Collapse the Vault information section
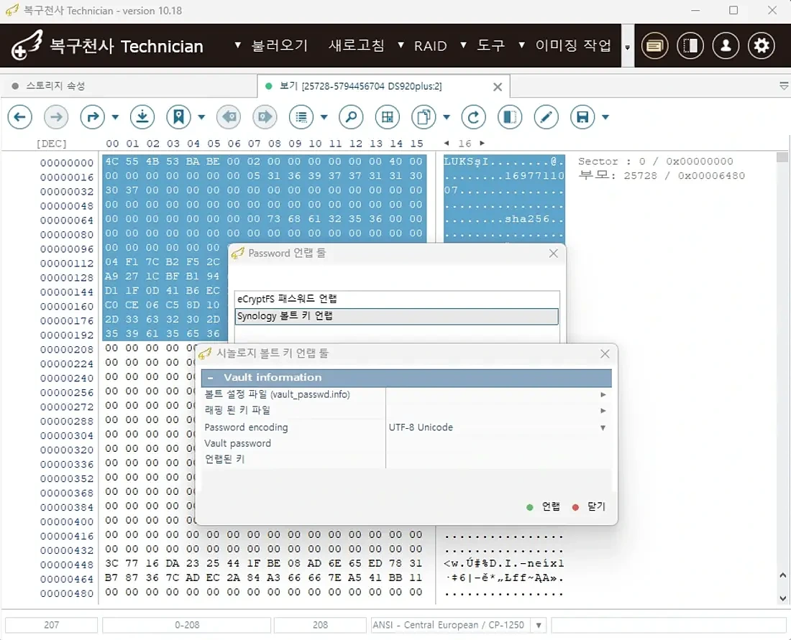 pyautogui.click(x=211, y=377)
